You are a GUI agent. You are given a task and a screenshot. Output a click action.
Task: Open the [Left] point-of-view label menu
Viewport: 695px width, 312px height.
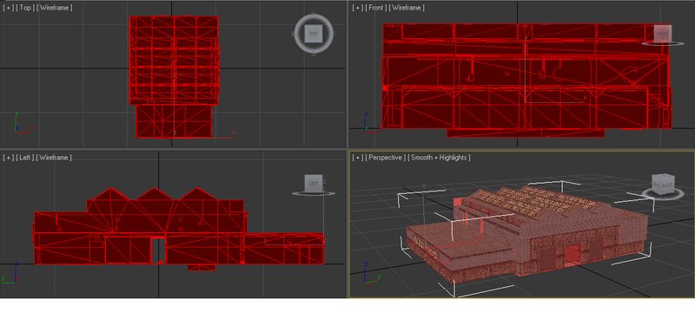[24, 158]
